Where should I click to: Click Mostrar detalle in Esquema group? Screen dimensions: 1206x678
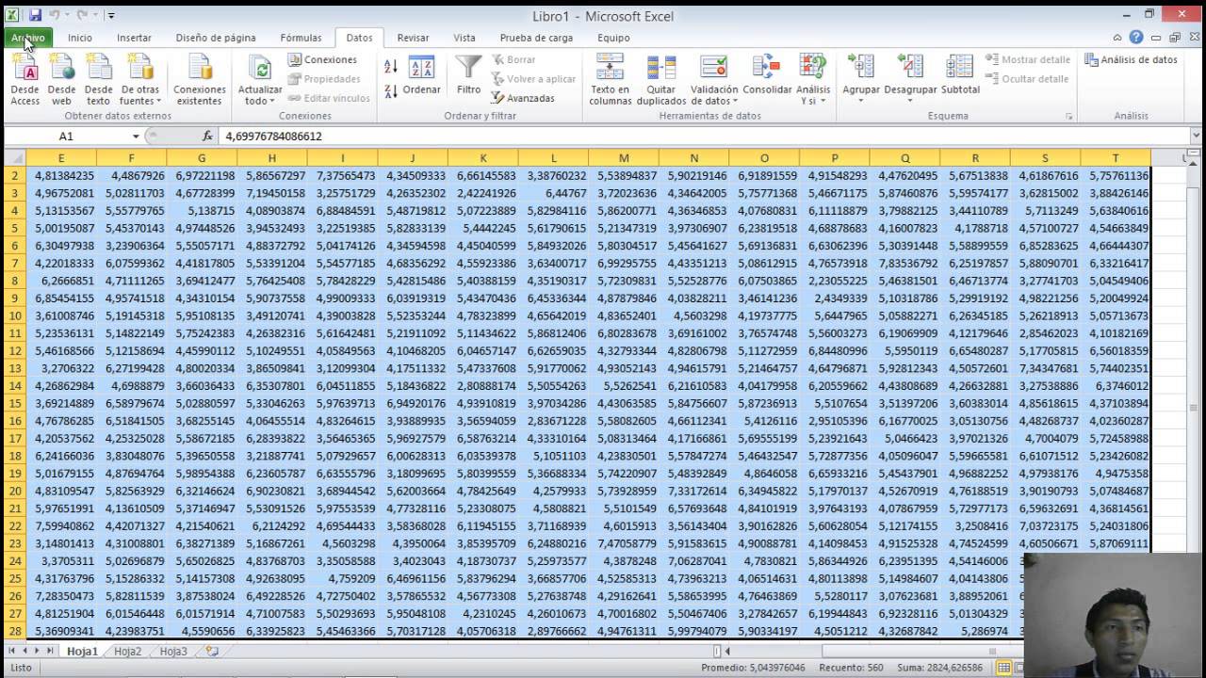[x=1027, y=59]
